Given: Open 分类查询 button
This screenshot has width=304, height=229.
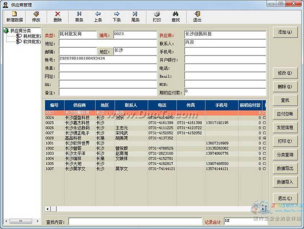Looking at the screenshot, I should pos(285,155).
